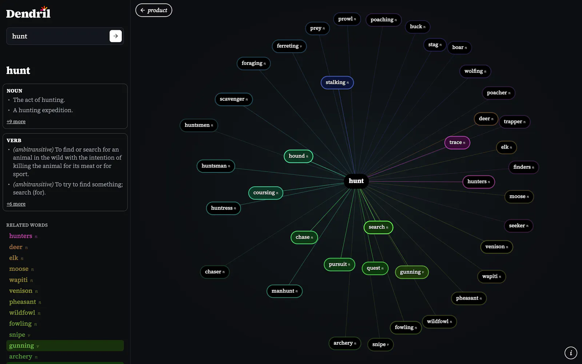Select the 'gunning' graph node

412,272
